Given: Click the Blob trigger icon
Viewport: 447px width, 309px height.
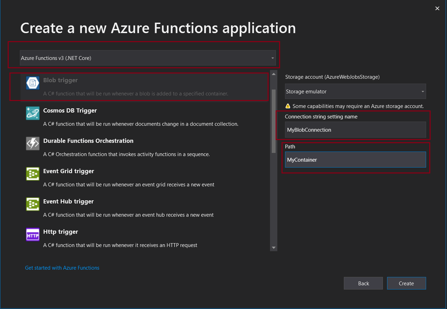Looking at the screenshot, I should (33, 83).
